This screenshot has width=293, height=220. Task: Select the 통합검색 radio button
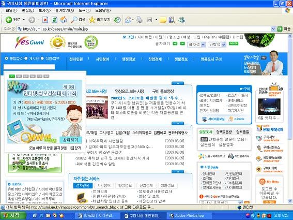point(6,58)
